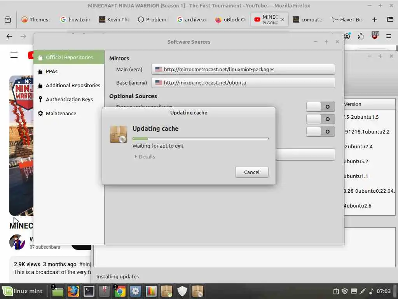Select version row 91218.1ubuntu2.2
This screenshot has height=299, width=398.
[367, 132]
